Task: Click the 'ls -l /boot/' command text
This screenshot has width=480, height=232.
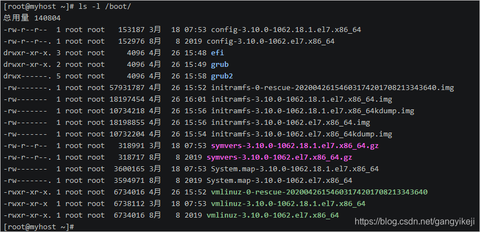Action: [106, 7]
